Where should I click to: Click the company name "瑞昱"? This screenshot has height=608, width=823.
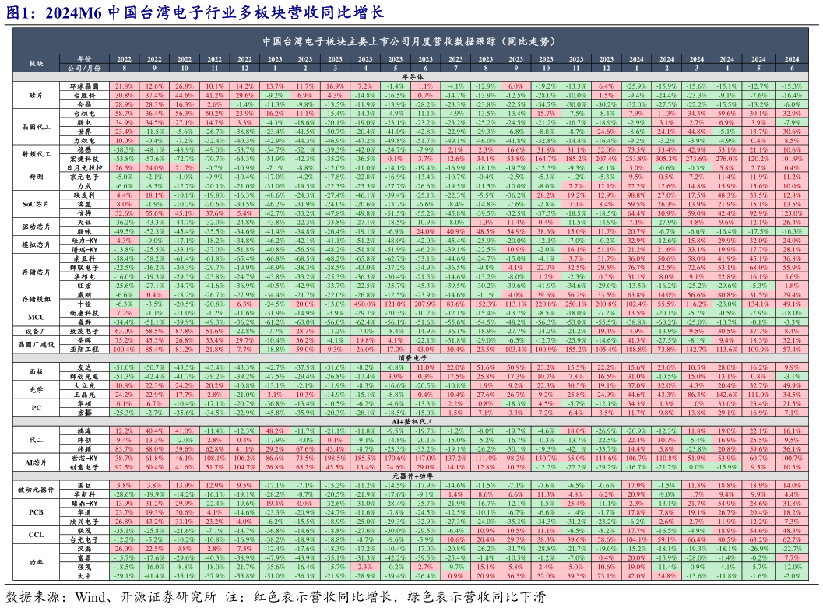coord(85,204)
